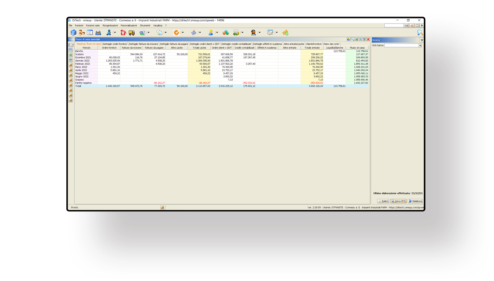The height and width of the screenshot is (281, 494).
Task: Click the Totali value 3.692.126,24
Action: (316, 86)
